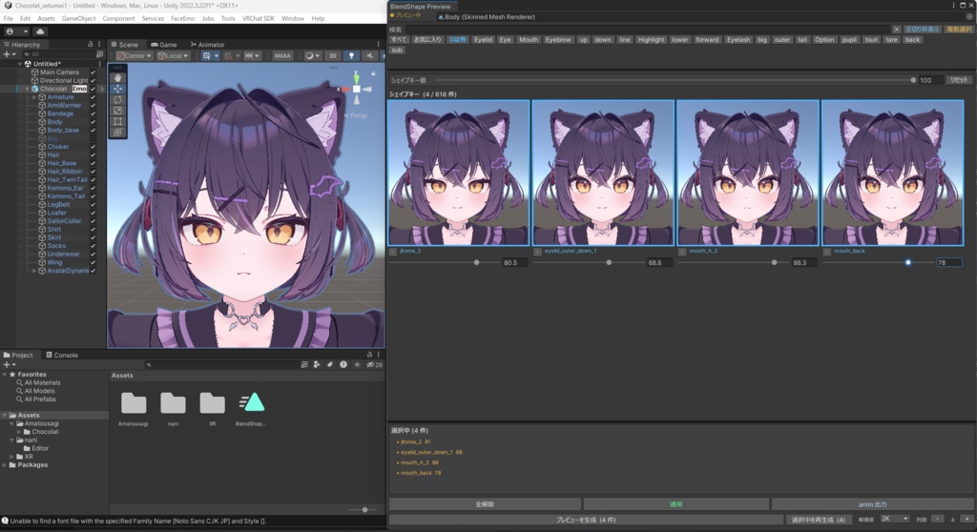Viewport: 977px width, 532px height.
Task: Click the Hierarchy search-by-type icon
Action: 99,54
